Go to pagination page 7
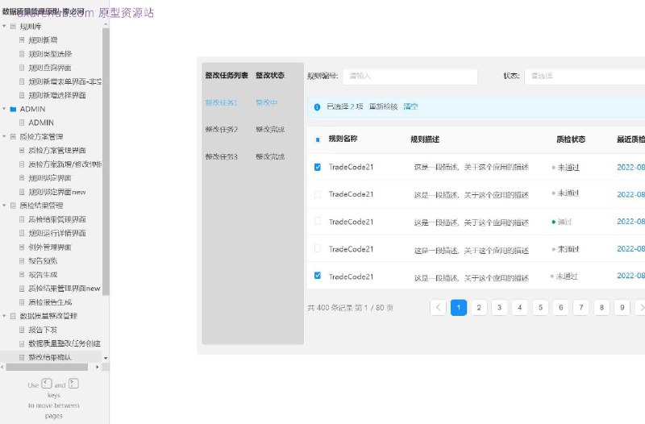Image resolution: width=645 pixels, height=424 pixels. tap(581, 308)
